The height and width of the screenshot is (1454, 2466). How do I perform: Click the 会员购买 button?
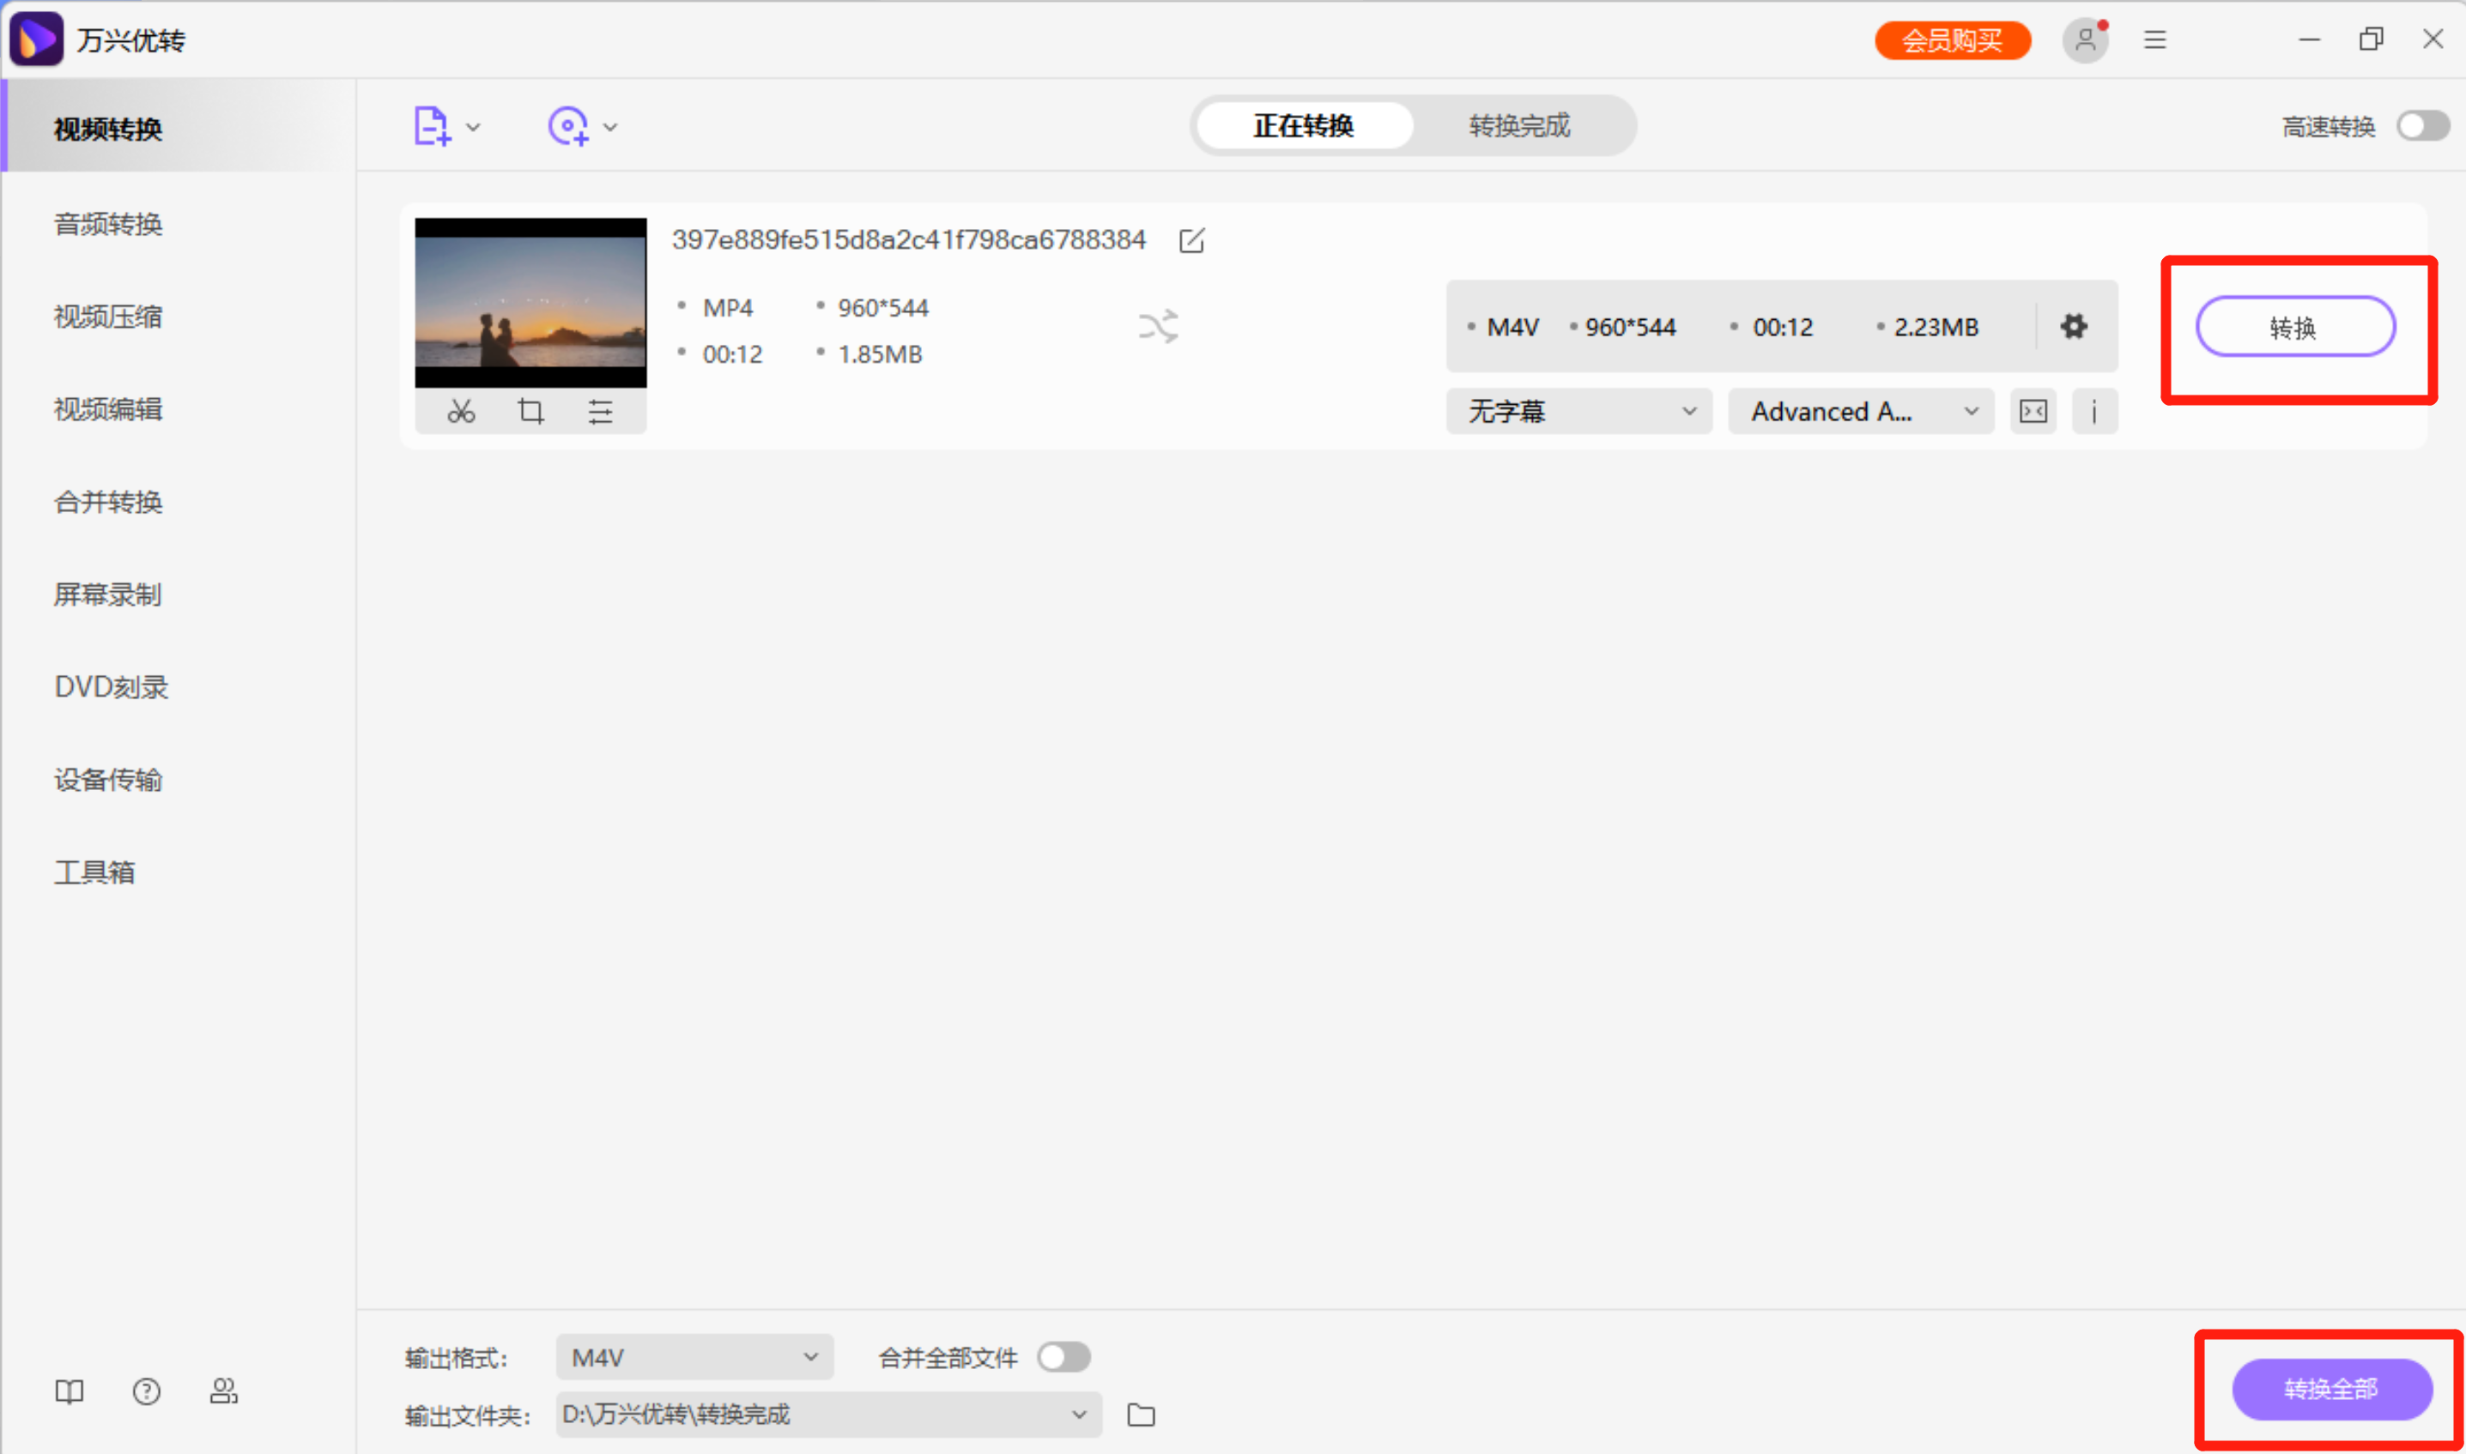click(x=1952, y=41)
